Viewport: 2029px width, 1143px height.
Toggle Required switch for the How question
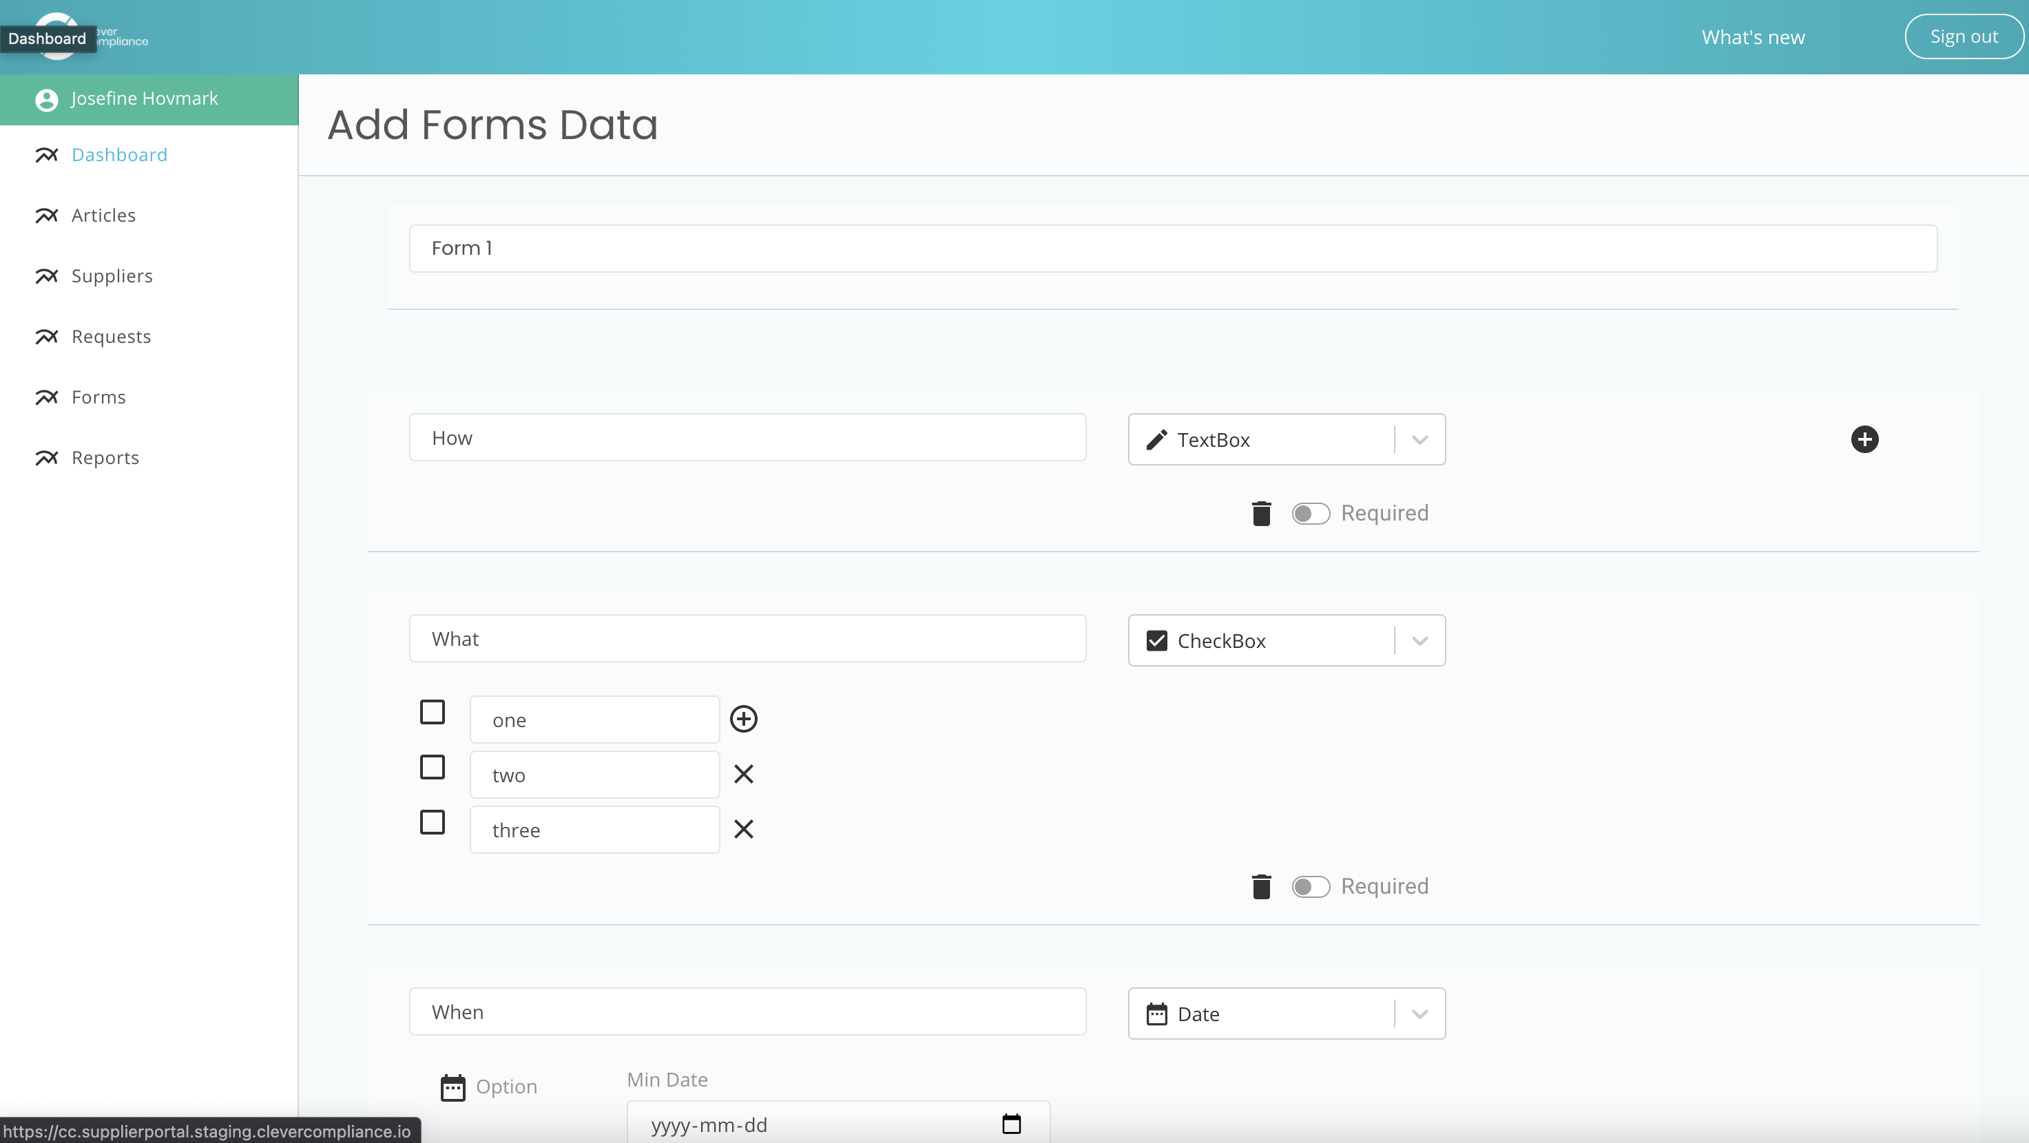[1311, 513]
